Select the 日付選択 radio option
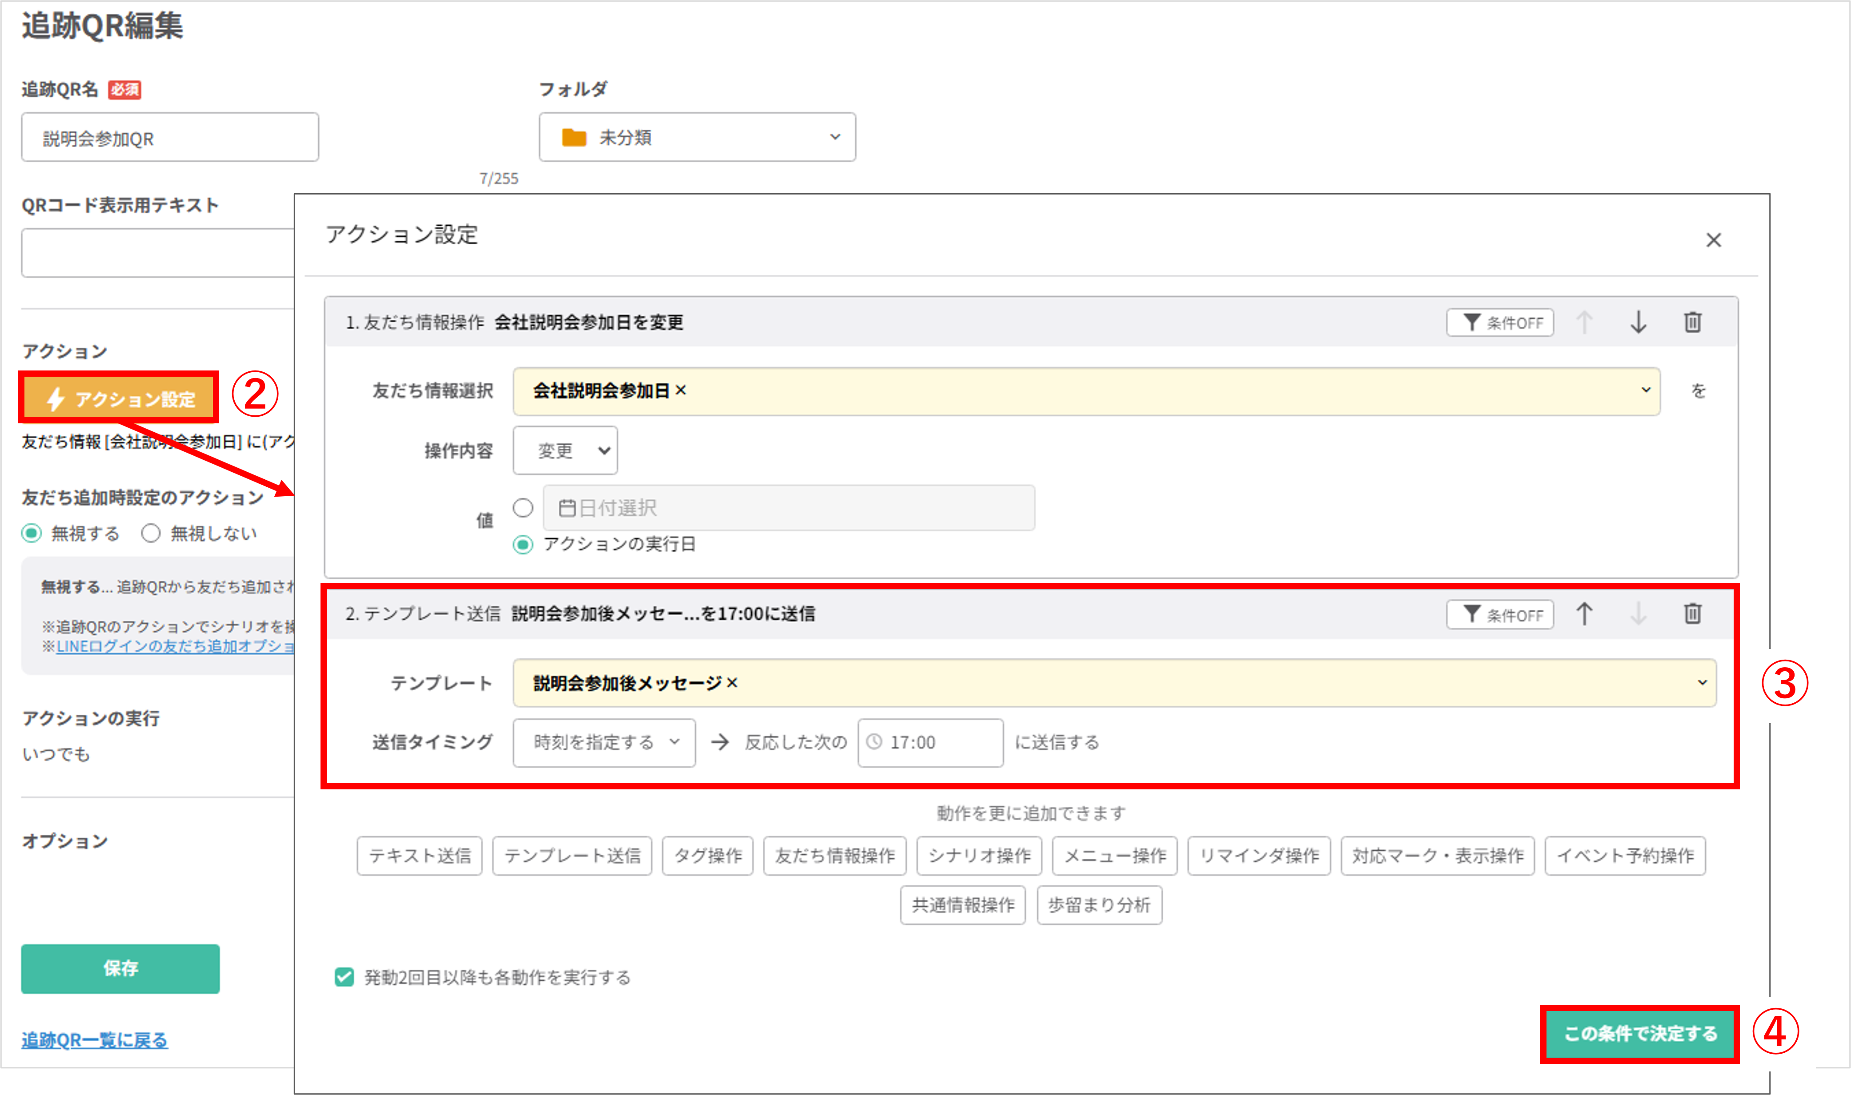1851x1095 pixels. point(523,508)
